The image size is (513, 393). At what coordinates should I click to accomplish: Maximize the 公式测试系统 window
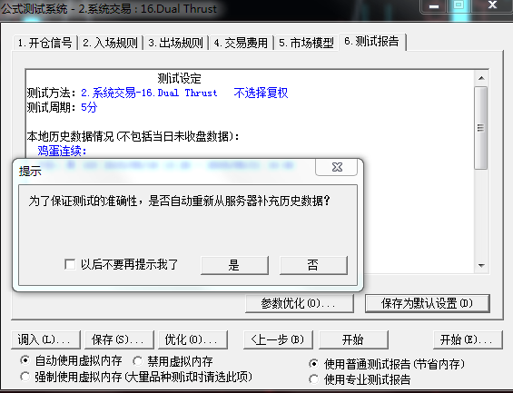459,5
